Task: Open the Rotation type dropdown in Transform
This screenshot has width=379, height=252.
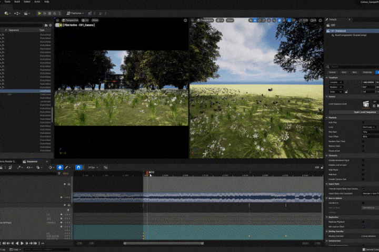Action: pos(336,87)
